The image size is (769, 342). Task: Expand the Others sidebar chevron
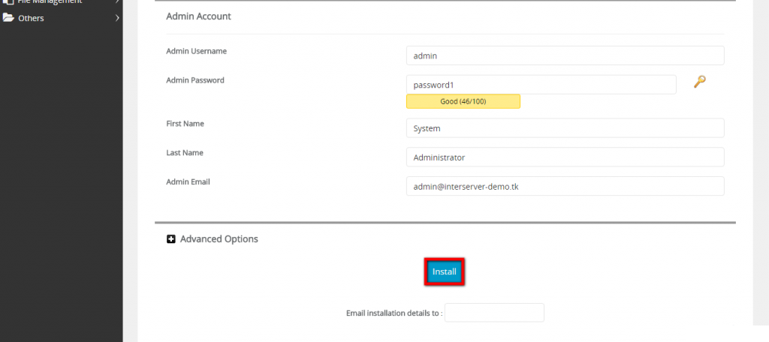pyautogui.click(x=117, y=18)
